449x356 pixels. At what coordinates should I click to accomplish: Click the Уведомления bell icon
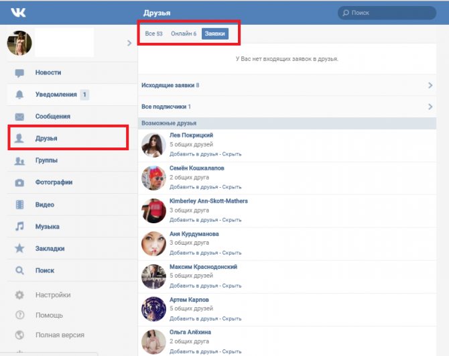19,95
